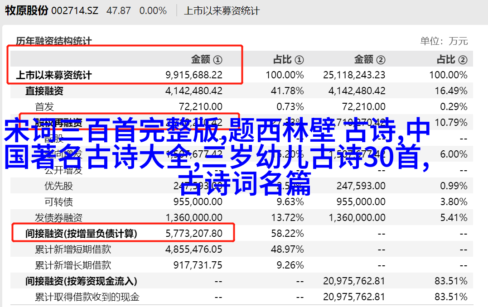The image size is (488, 307).
Task: Click 20,975,762.81 in the 累计取得借款收到的现金 row
Action: point(354,297)
